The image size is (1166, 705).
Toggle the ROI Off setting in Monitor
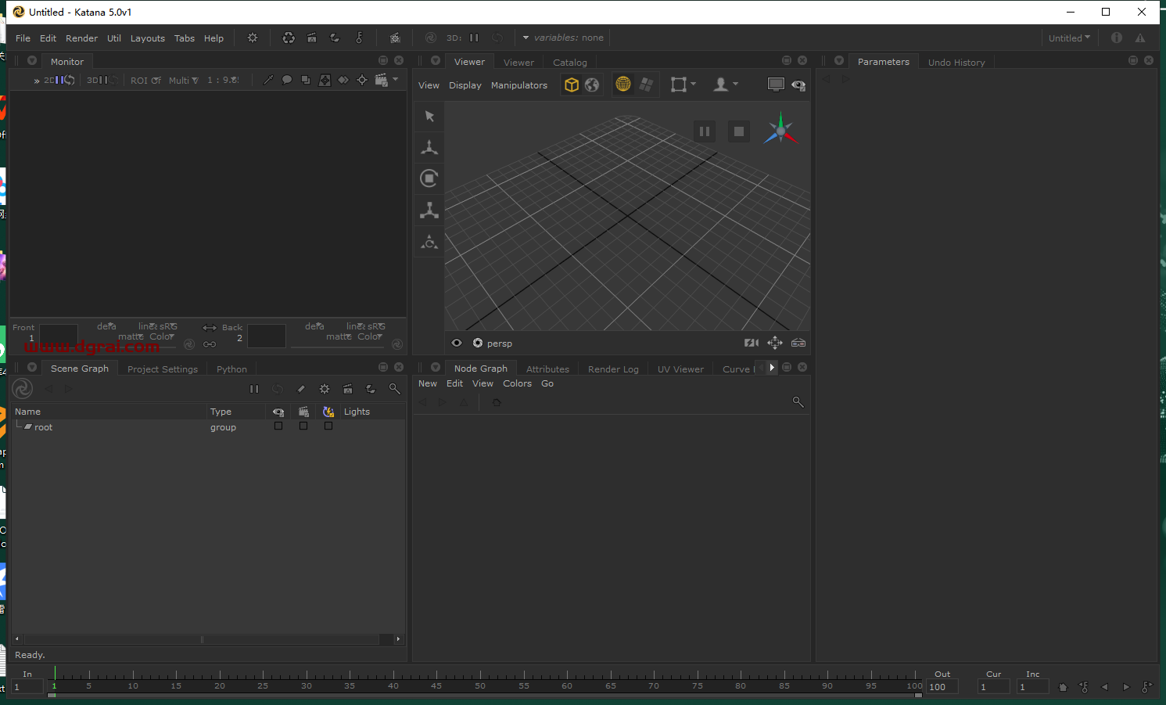coord(146,81)
